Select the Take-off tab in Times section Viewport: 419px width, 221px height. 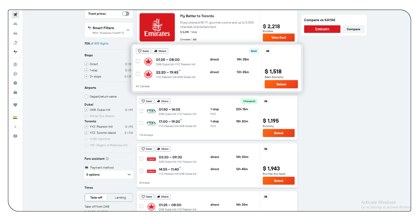(96, 197)
